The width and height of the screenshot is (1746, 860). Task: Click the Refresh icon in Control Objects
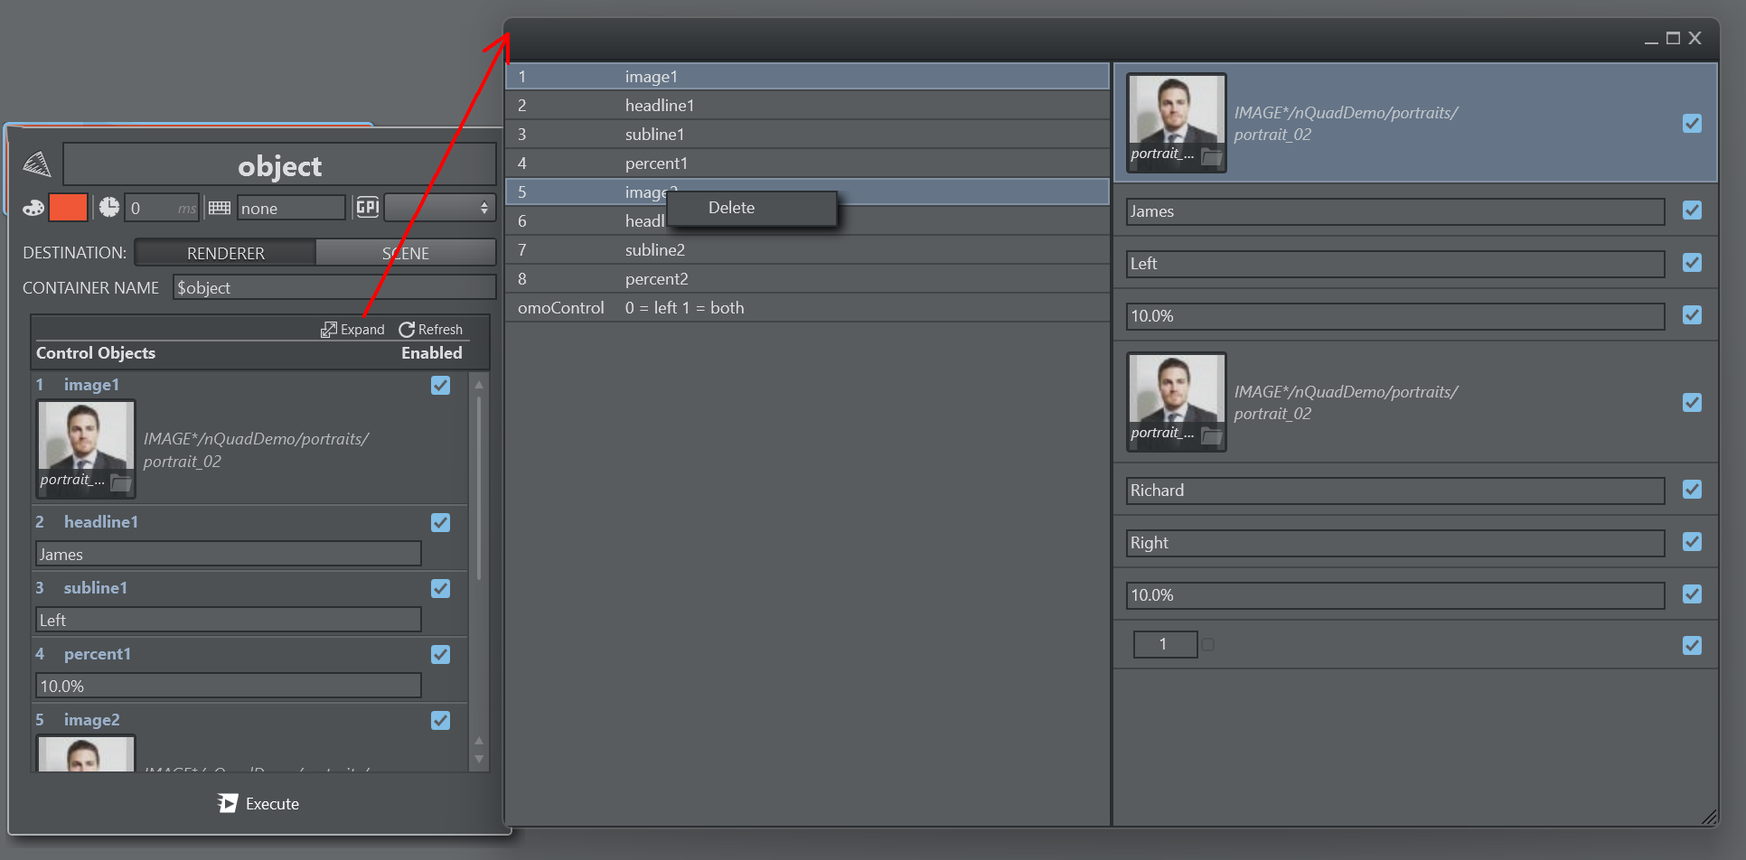coord(407,330)
